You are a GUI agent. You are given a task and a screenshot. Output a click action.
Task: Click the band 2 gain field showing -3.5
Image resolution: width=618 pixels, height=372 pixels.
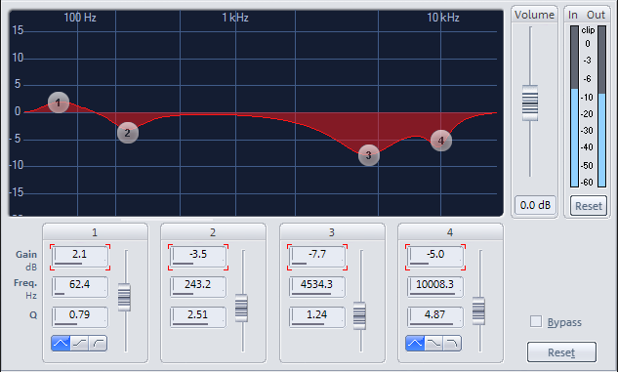tap(198, 257)
